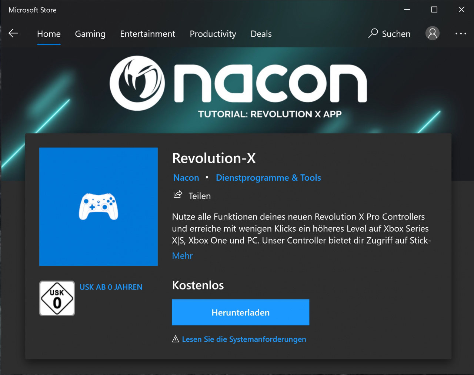Open the Nacon publisher link
Image resolution: width=474 pixels, height=375 pixels.
186,178
